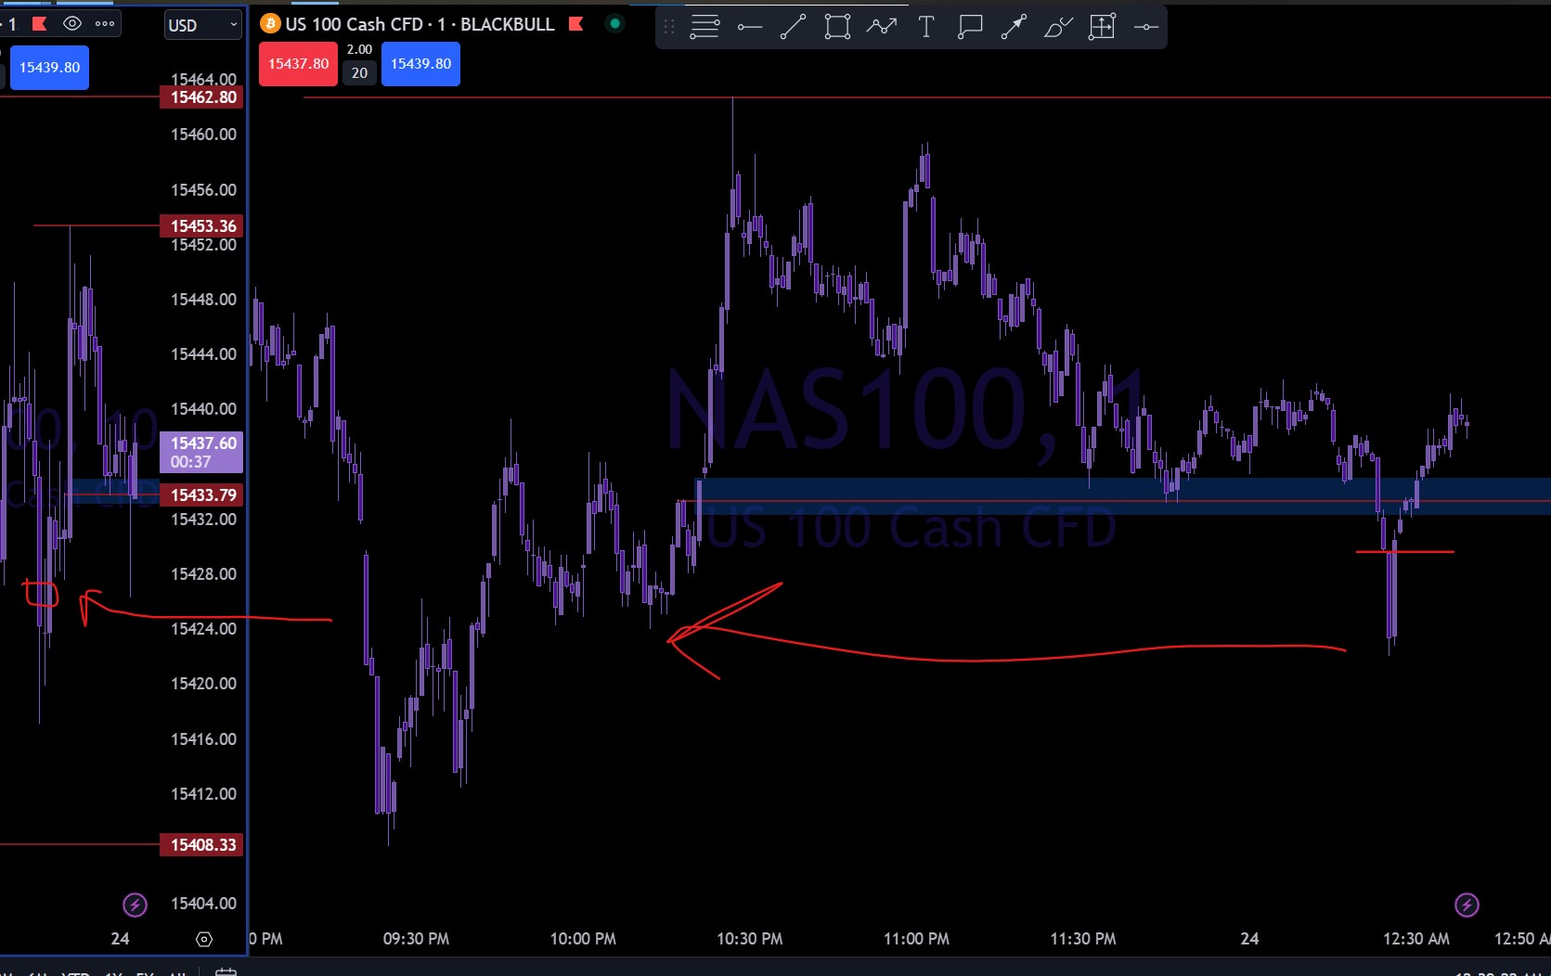This screenshot has height=976, width=1551.
Task: Click the US 100 Cash CFD symbol title
Action: click(x=354, y=24)
